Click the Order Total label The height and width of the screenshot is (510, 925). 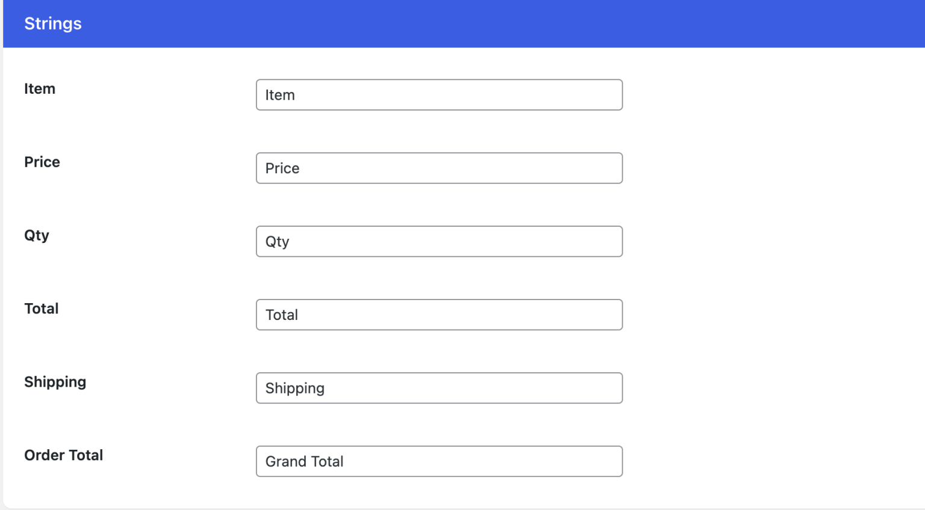tap(63, 455)
